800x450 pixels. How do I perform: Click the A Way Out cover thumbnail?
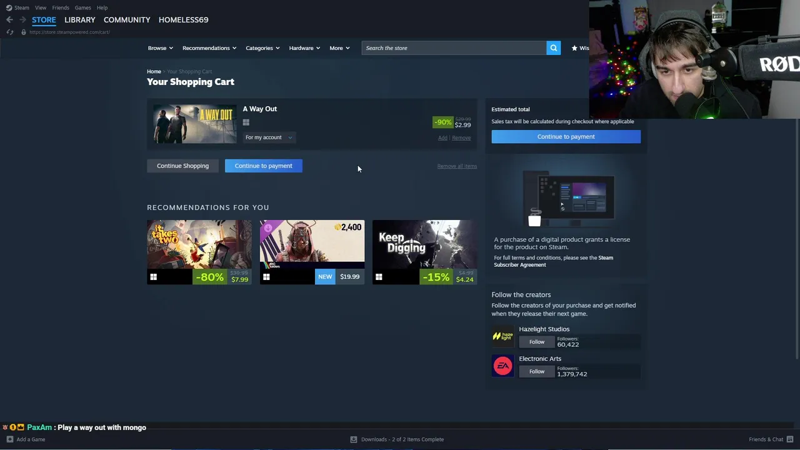195,124
